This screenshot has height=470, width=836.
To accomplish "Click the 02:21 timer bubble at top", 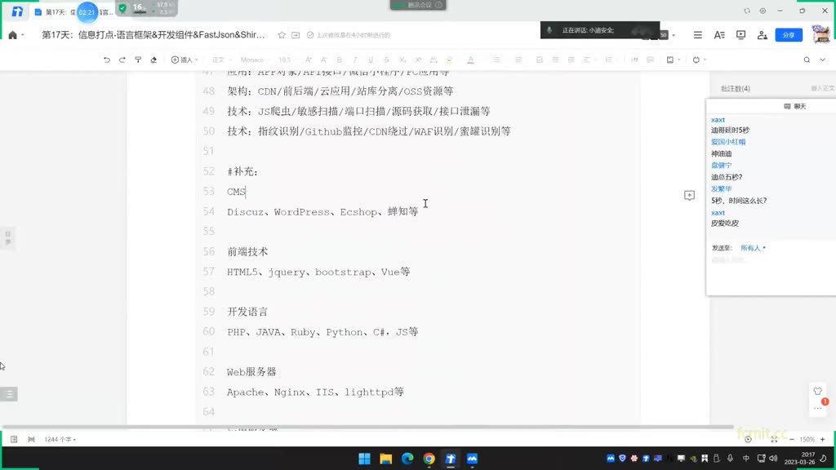I will pyautogui.click(x=87, y=11).
